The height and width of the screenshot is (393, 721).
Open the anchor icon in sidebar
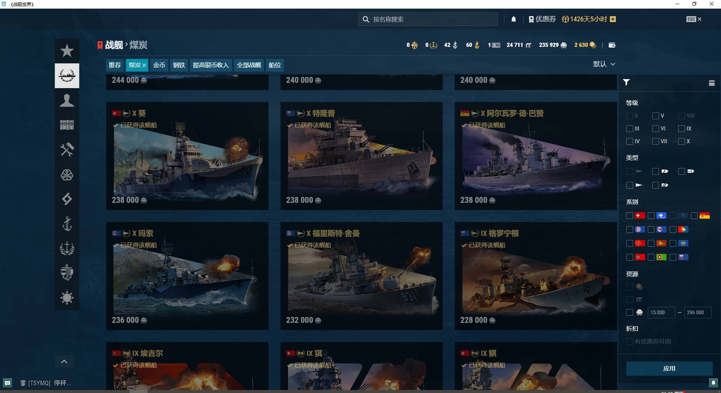(67, 224)
